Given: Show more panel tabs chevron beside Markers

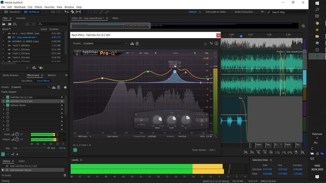Looking at the screenshot, I should pyautogui.click(x=66, y=75).
